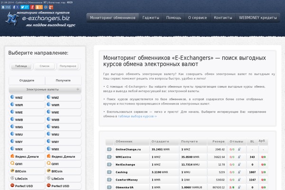Screen dimensions: 285x190
Task: Click the Получите column heading in sidebar
Action: [x=63, y=81]
